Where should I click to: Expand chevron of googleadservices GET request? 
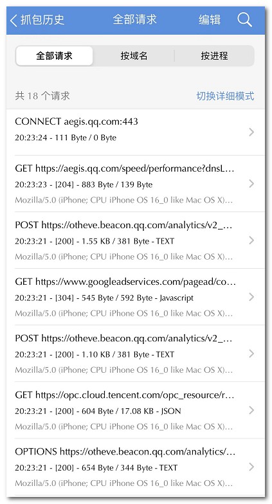point(252,297)
